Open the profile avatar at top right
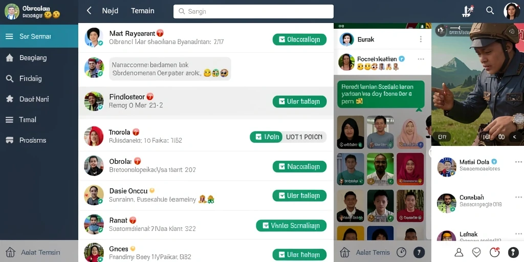The image size is (524, 262). (512, 11)
